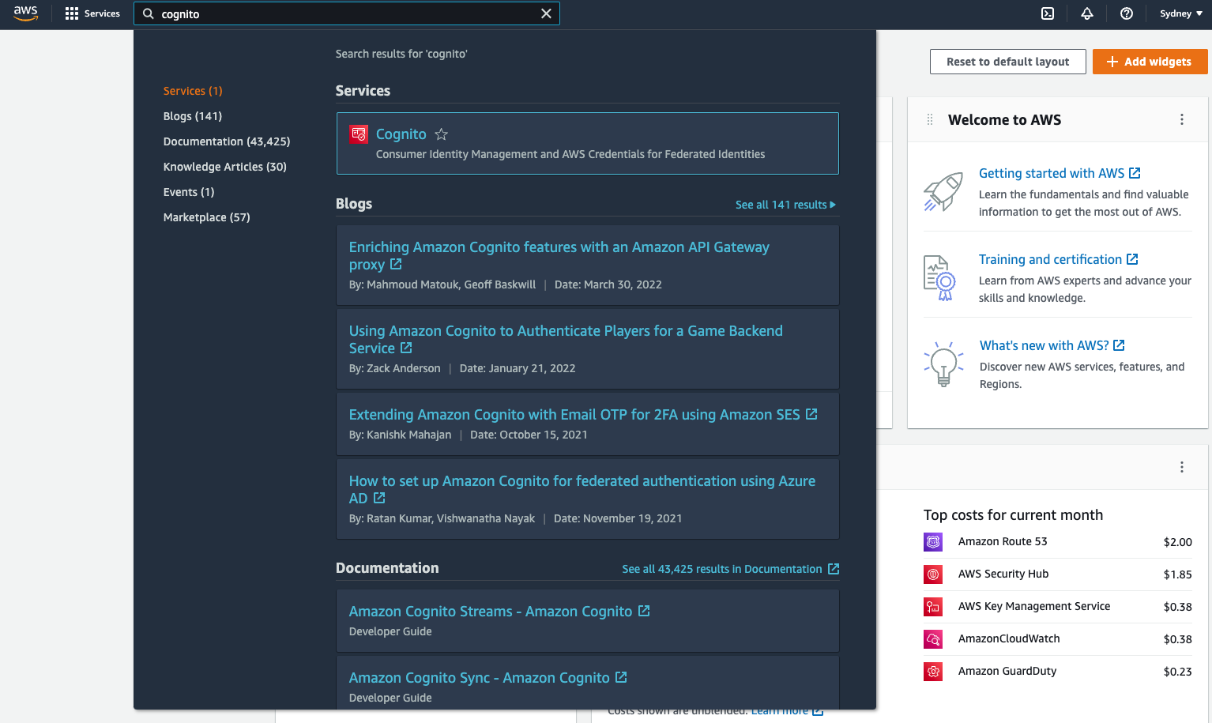Filter results by Knowledge Articles (30)
The image size is (1212, 723).
click(x=225, y=167)
